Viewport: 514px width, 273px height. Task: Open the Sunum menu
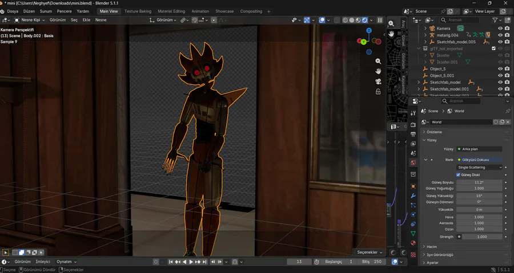pos(46,11)
